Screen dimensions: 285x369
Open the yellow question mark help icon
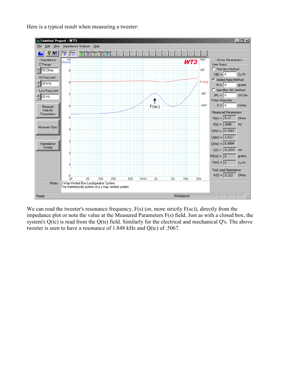49,53
